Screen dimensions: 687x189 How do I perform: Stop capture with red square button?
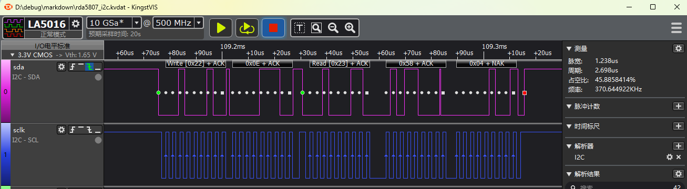[x=273, y=28]
